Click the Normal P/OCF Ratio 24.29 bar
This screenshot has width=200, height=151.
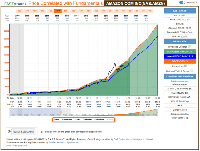click(x=180, y=56)
